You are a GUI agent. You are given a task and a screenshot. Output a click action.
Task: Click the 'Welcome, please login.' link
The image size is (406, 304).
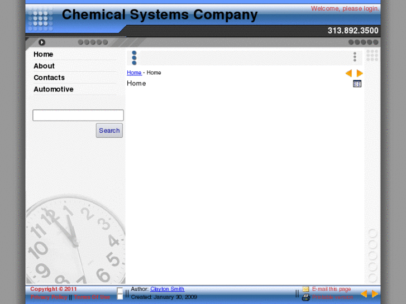point(345,8)
